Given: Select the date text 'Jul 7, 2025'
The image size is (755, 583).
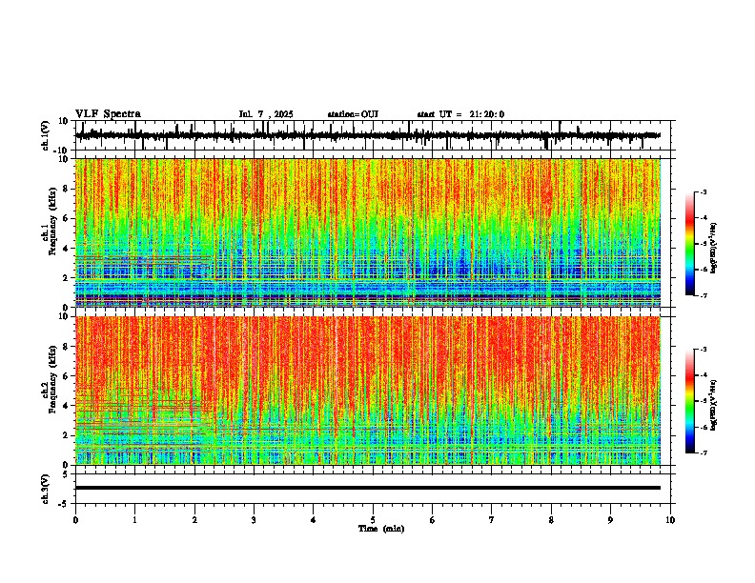Looking at the screenshot, I should (x=266, y=114).
